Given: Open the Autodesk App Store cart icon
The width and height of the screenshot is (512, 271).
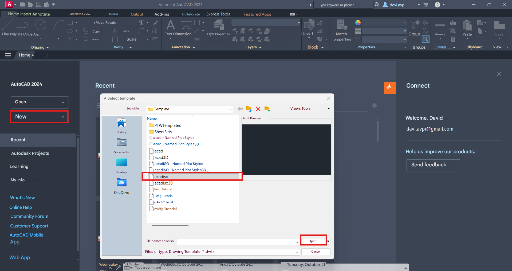Looking at the screenshot, I should [x=426, y=5].
